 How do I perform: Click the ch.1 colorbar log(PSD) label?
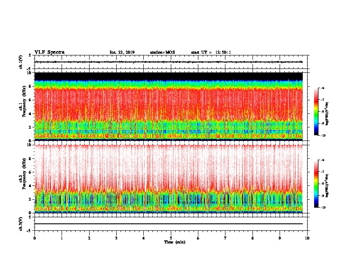[x=327, y=113]
